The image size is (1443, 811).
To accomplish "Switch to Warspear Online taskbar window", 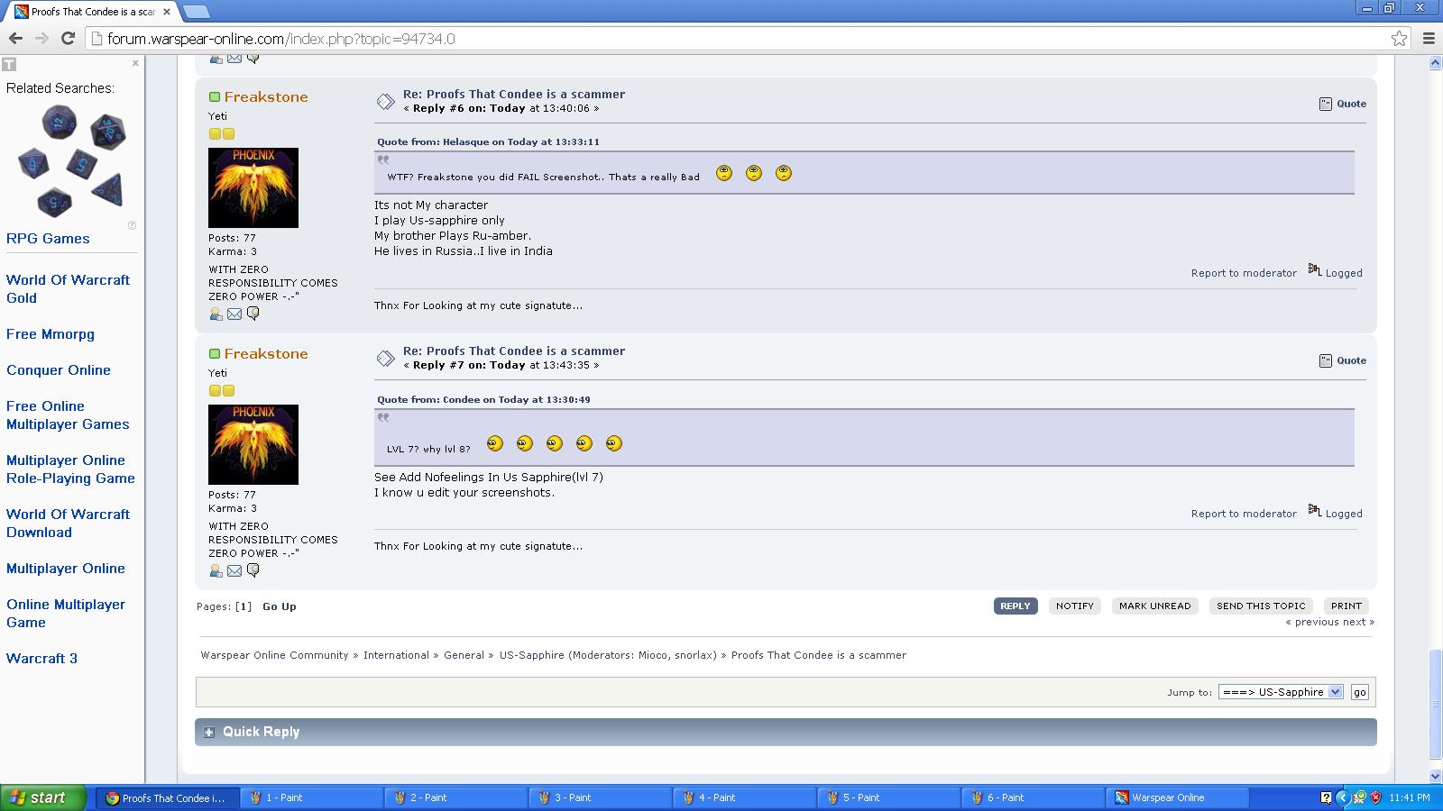I will 1177,797.
